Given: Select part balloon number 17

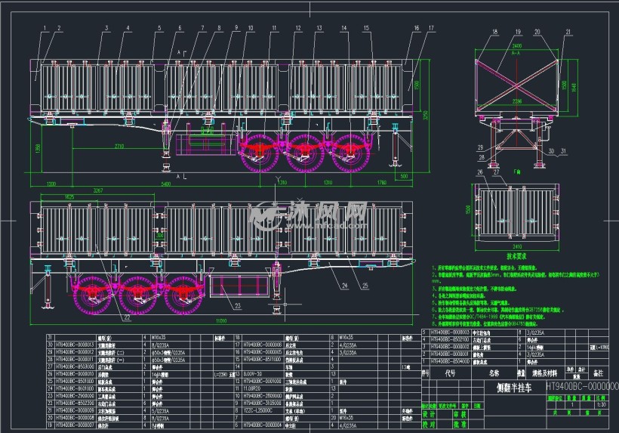Looking at the screenshot, I should click(430, 28).
